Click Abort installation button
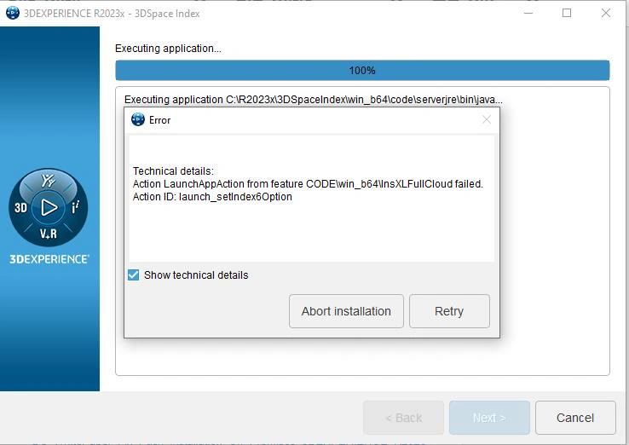 point(346,311)
